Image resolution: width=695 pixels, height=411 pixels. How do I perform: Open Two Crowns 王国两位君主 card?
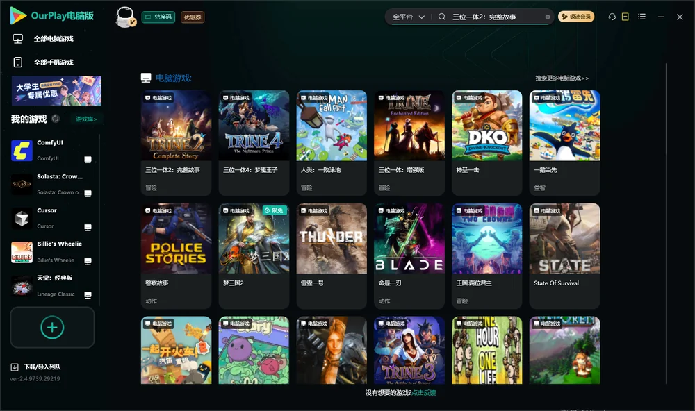(x=486, y=255)
